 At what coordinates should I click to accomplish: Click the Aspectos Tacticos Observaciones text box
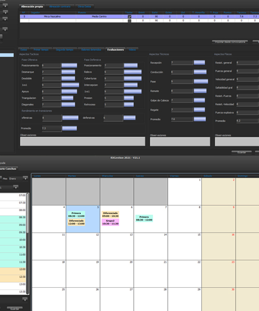tap(83, 142)
